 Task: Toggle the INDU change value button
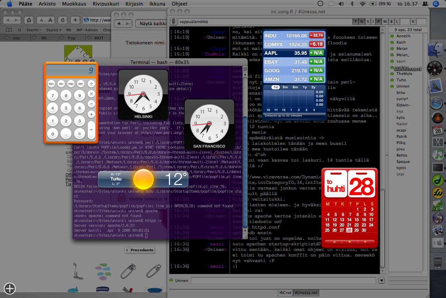point(316,35)
